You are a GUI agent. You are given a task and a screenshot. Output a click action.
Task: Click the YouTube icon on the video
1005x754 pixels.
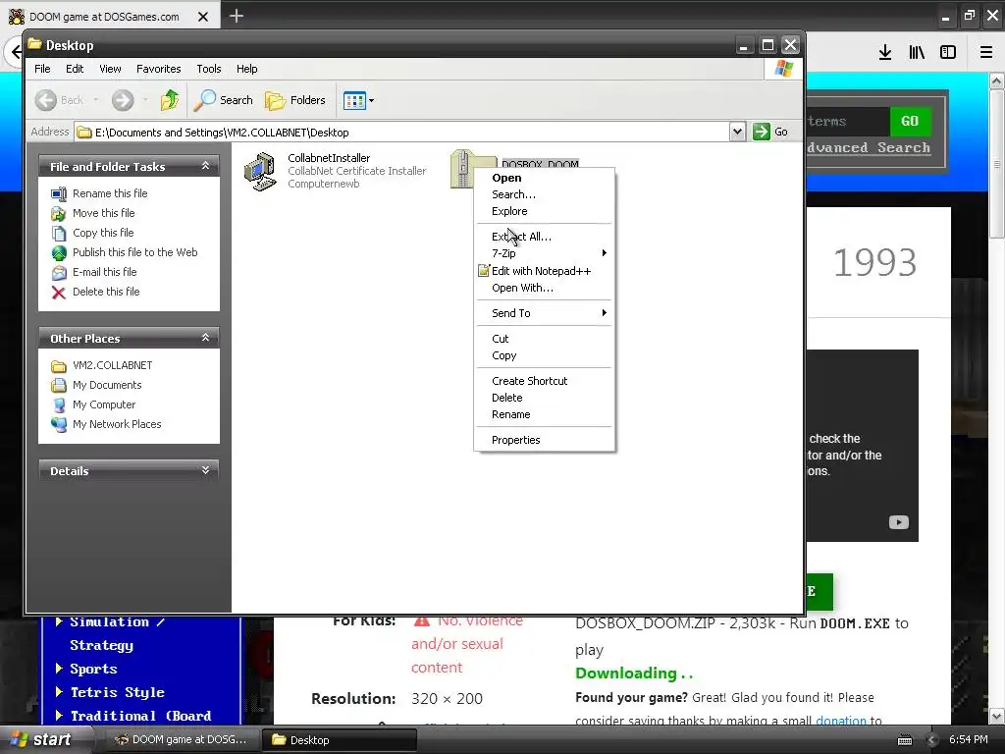tap(899, 522)
